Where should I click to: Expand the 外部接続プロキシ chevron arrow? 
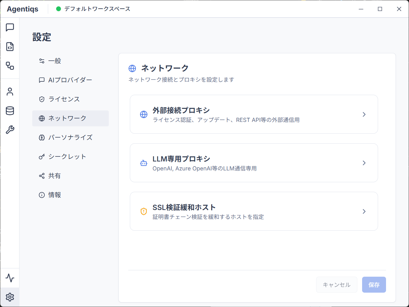pyautogui.click(x=364, y=114)
